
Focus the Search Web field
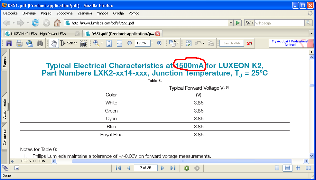[x=232, y=43]
